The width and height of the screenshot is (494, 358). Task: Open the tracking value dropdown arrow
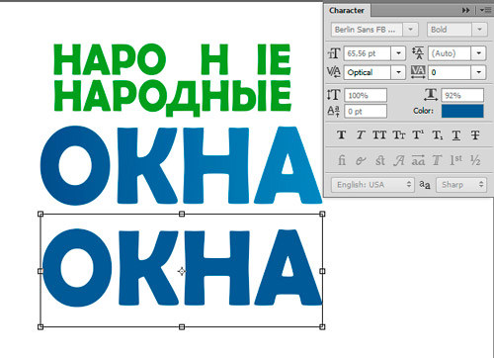[x=478, y=72]
